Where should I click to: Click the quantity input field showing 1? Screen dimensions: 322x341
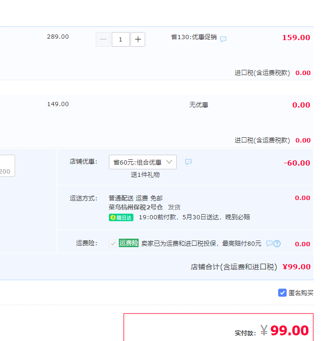121,40
